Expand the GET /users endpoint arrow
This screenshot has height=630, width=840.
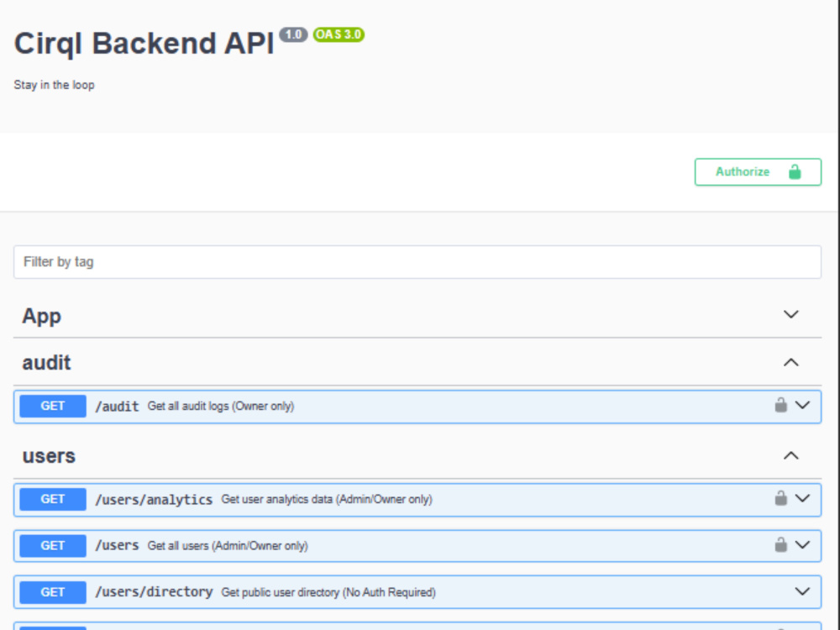pyautogui.click(x=802, y=545)
